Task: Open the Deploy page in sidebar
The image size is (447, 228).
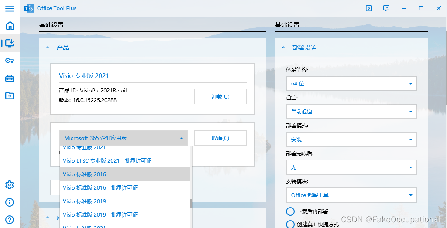Action: point(10,43)
